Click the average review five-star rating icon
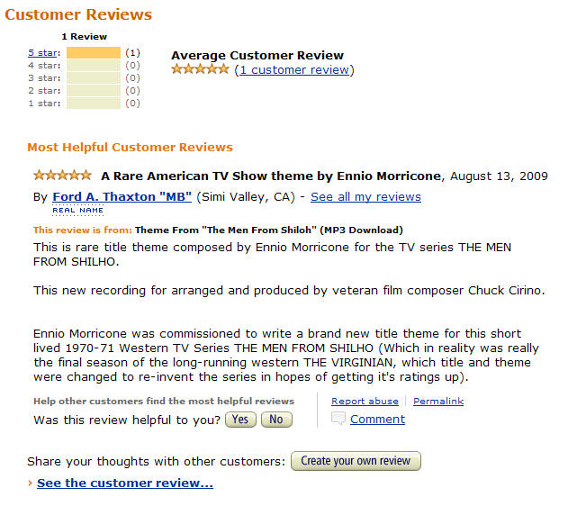This screenshot has width=577, height=506. pos(200,68)
